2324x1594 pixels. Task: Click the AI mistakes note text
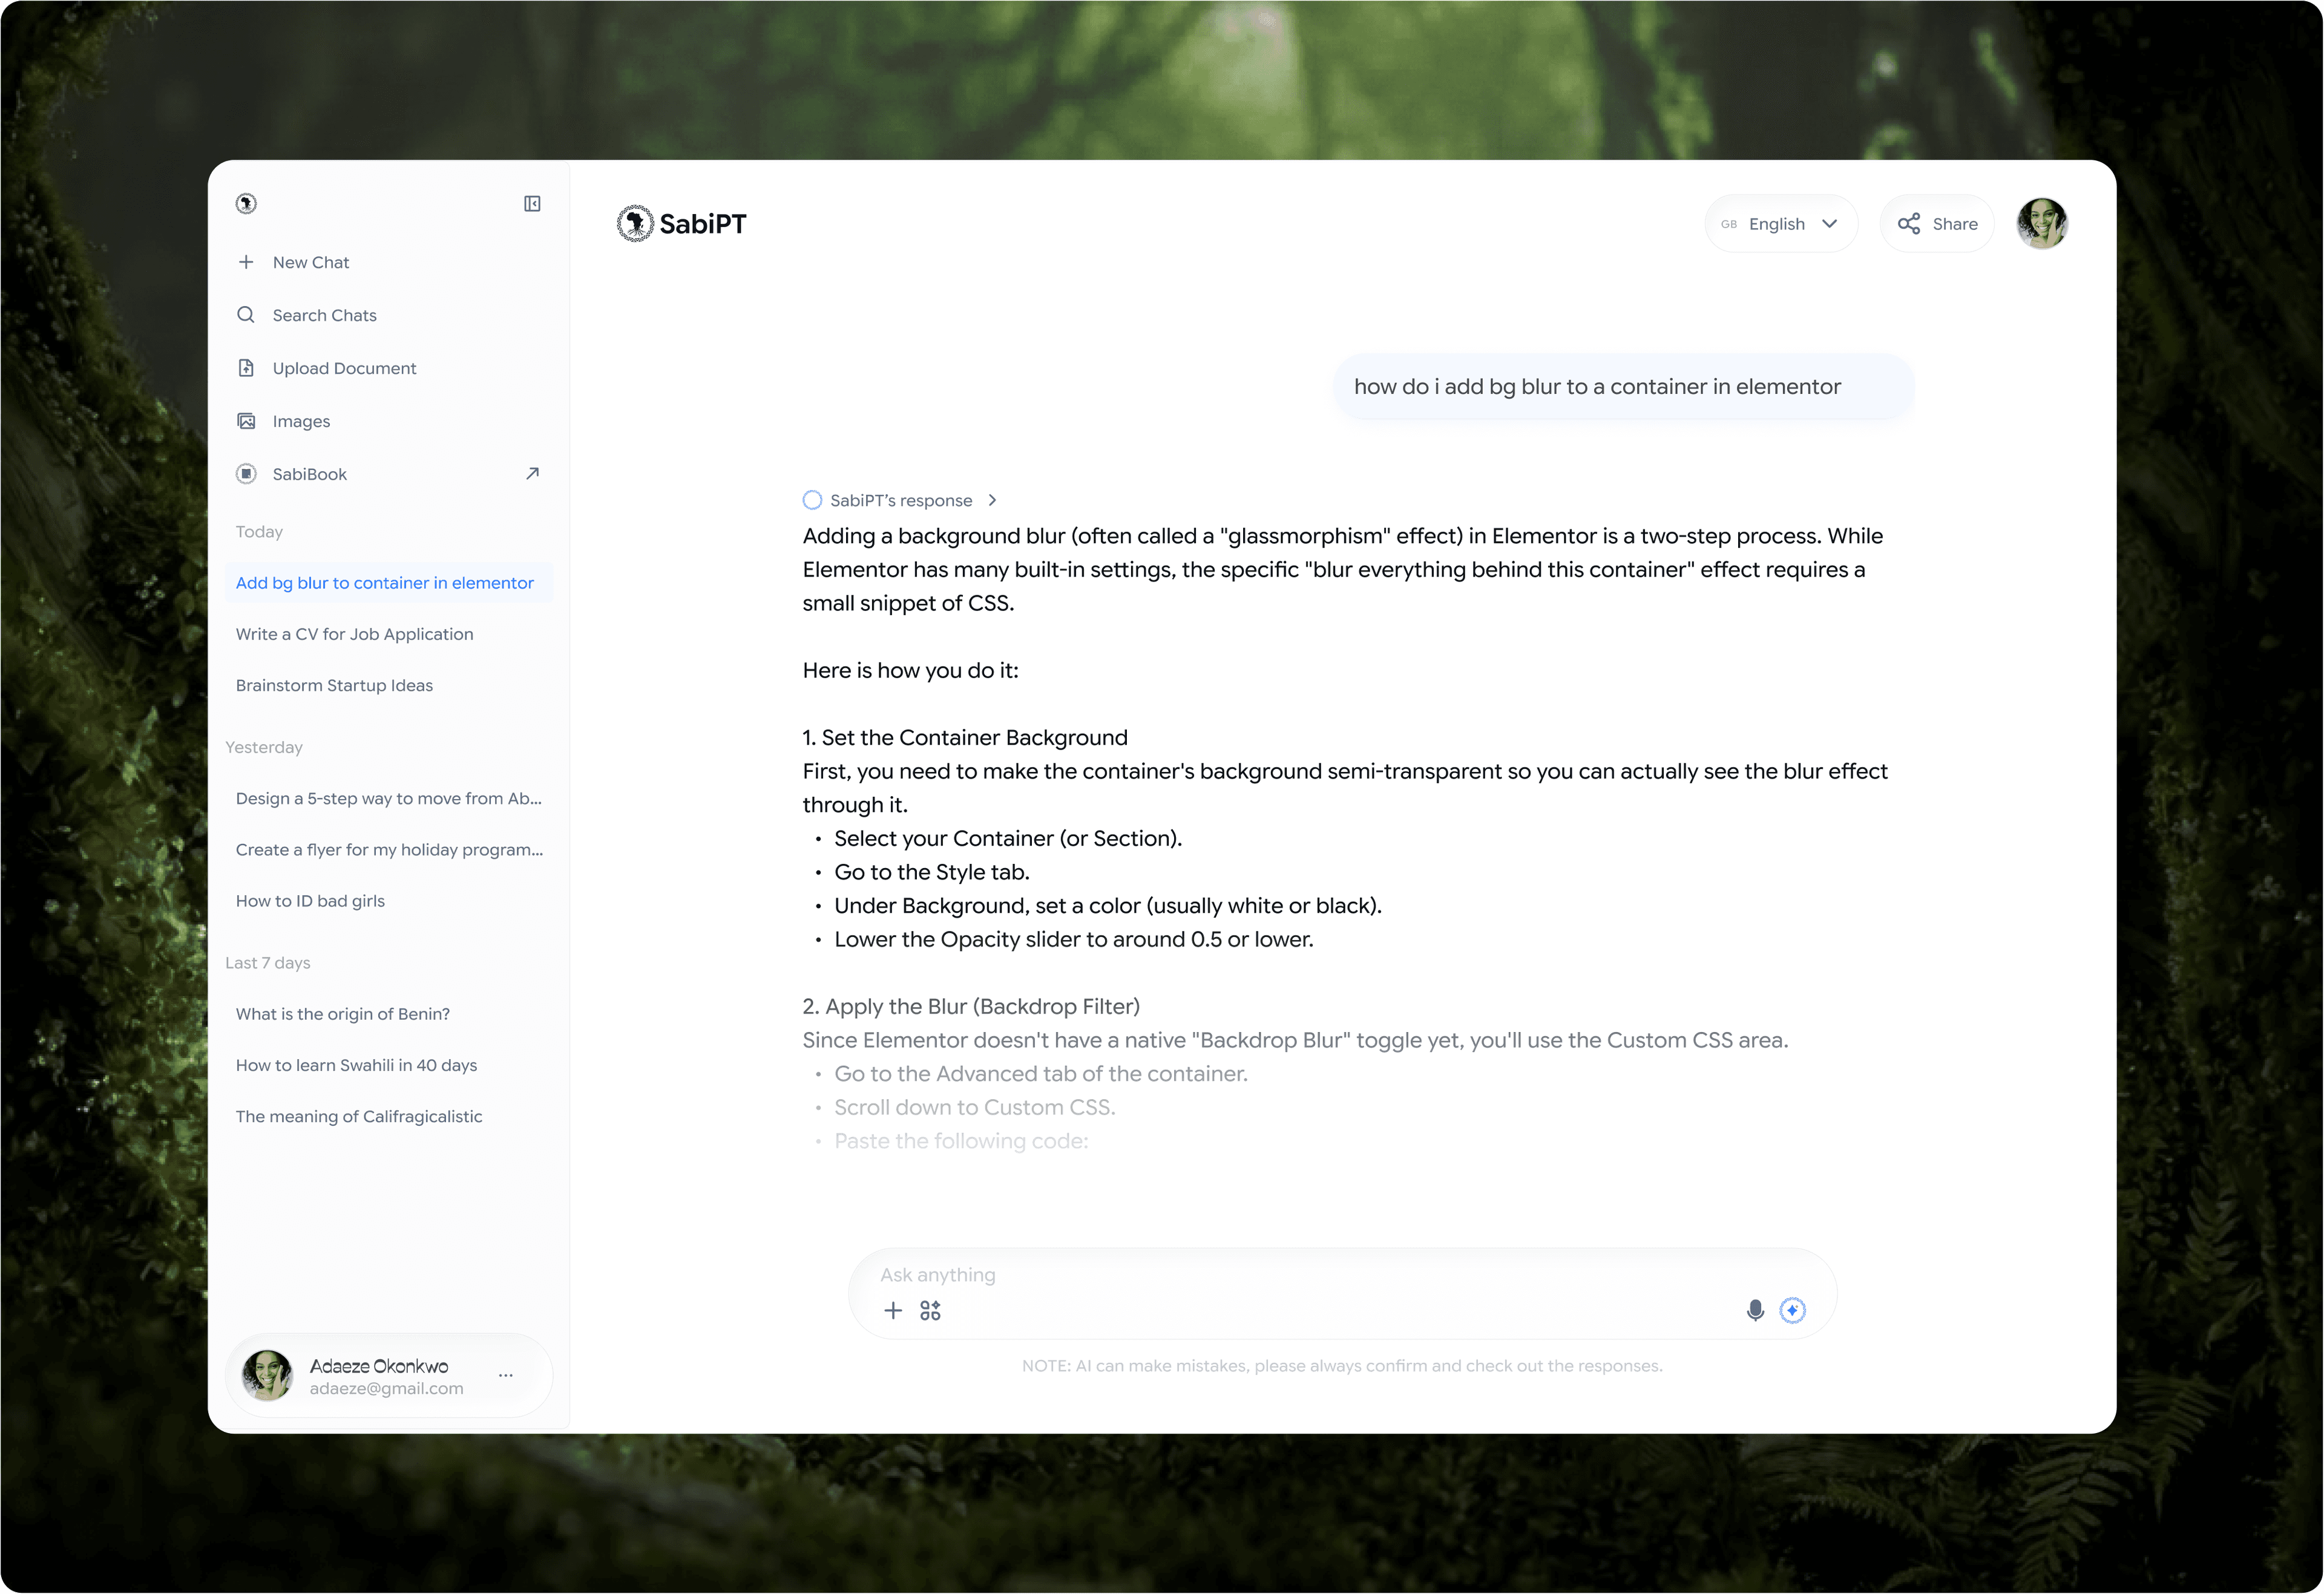pyautogui.click(x=1342, y=1366)
